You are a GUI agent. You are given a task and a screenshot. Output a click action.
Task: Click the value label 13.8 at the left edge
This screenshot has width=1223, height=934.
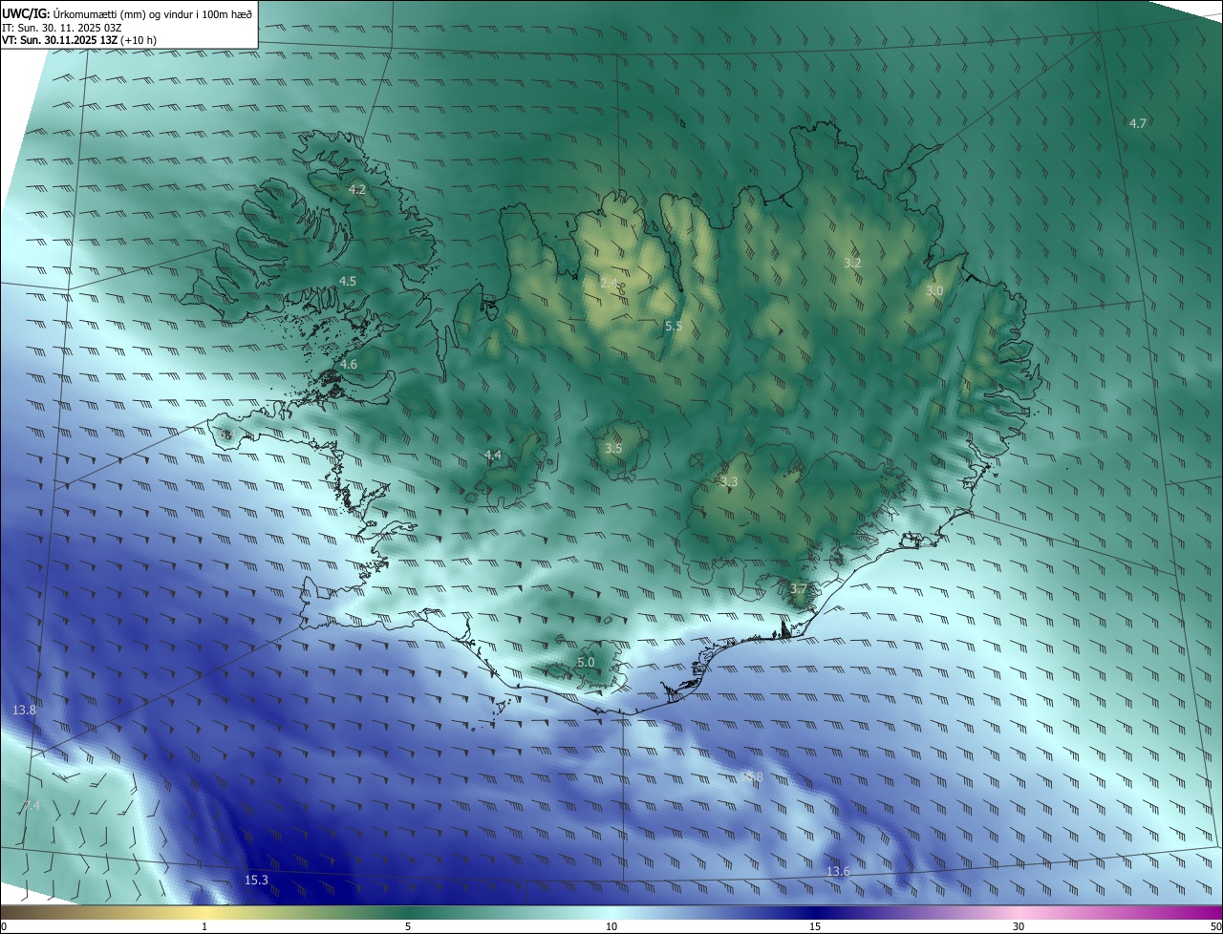(x=24, y=710)
